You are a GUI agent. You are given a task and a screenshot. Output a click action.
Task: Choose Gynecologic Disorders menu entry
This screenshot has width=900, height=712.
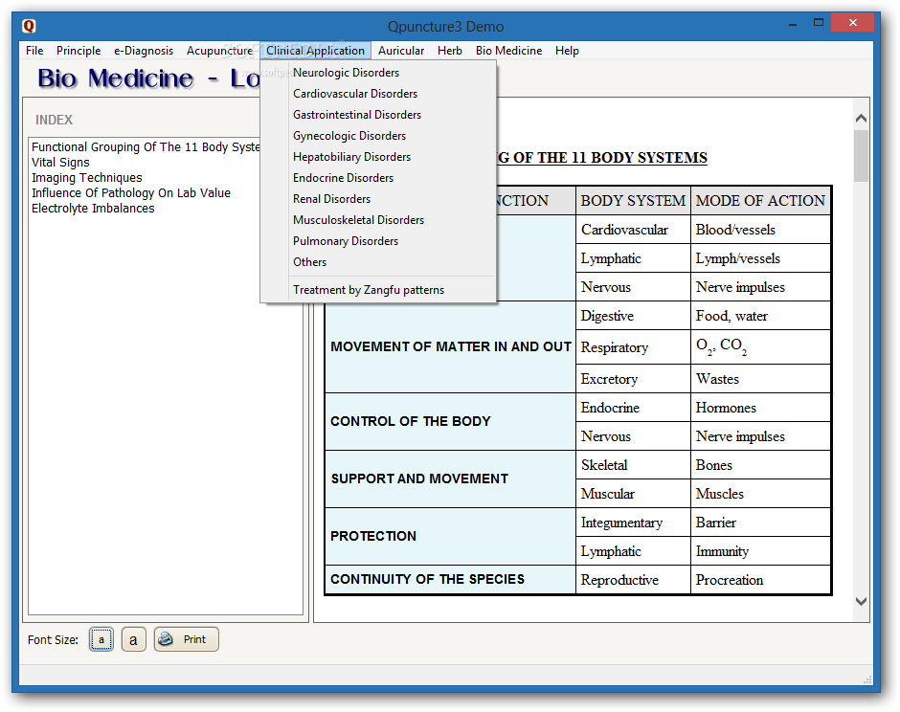378,136
